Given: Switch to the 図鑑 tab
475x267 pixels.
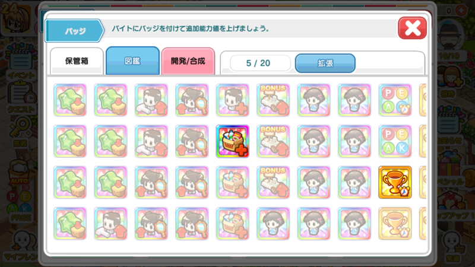Looking at the screenshot, I should tap(132, 61).
